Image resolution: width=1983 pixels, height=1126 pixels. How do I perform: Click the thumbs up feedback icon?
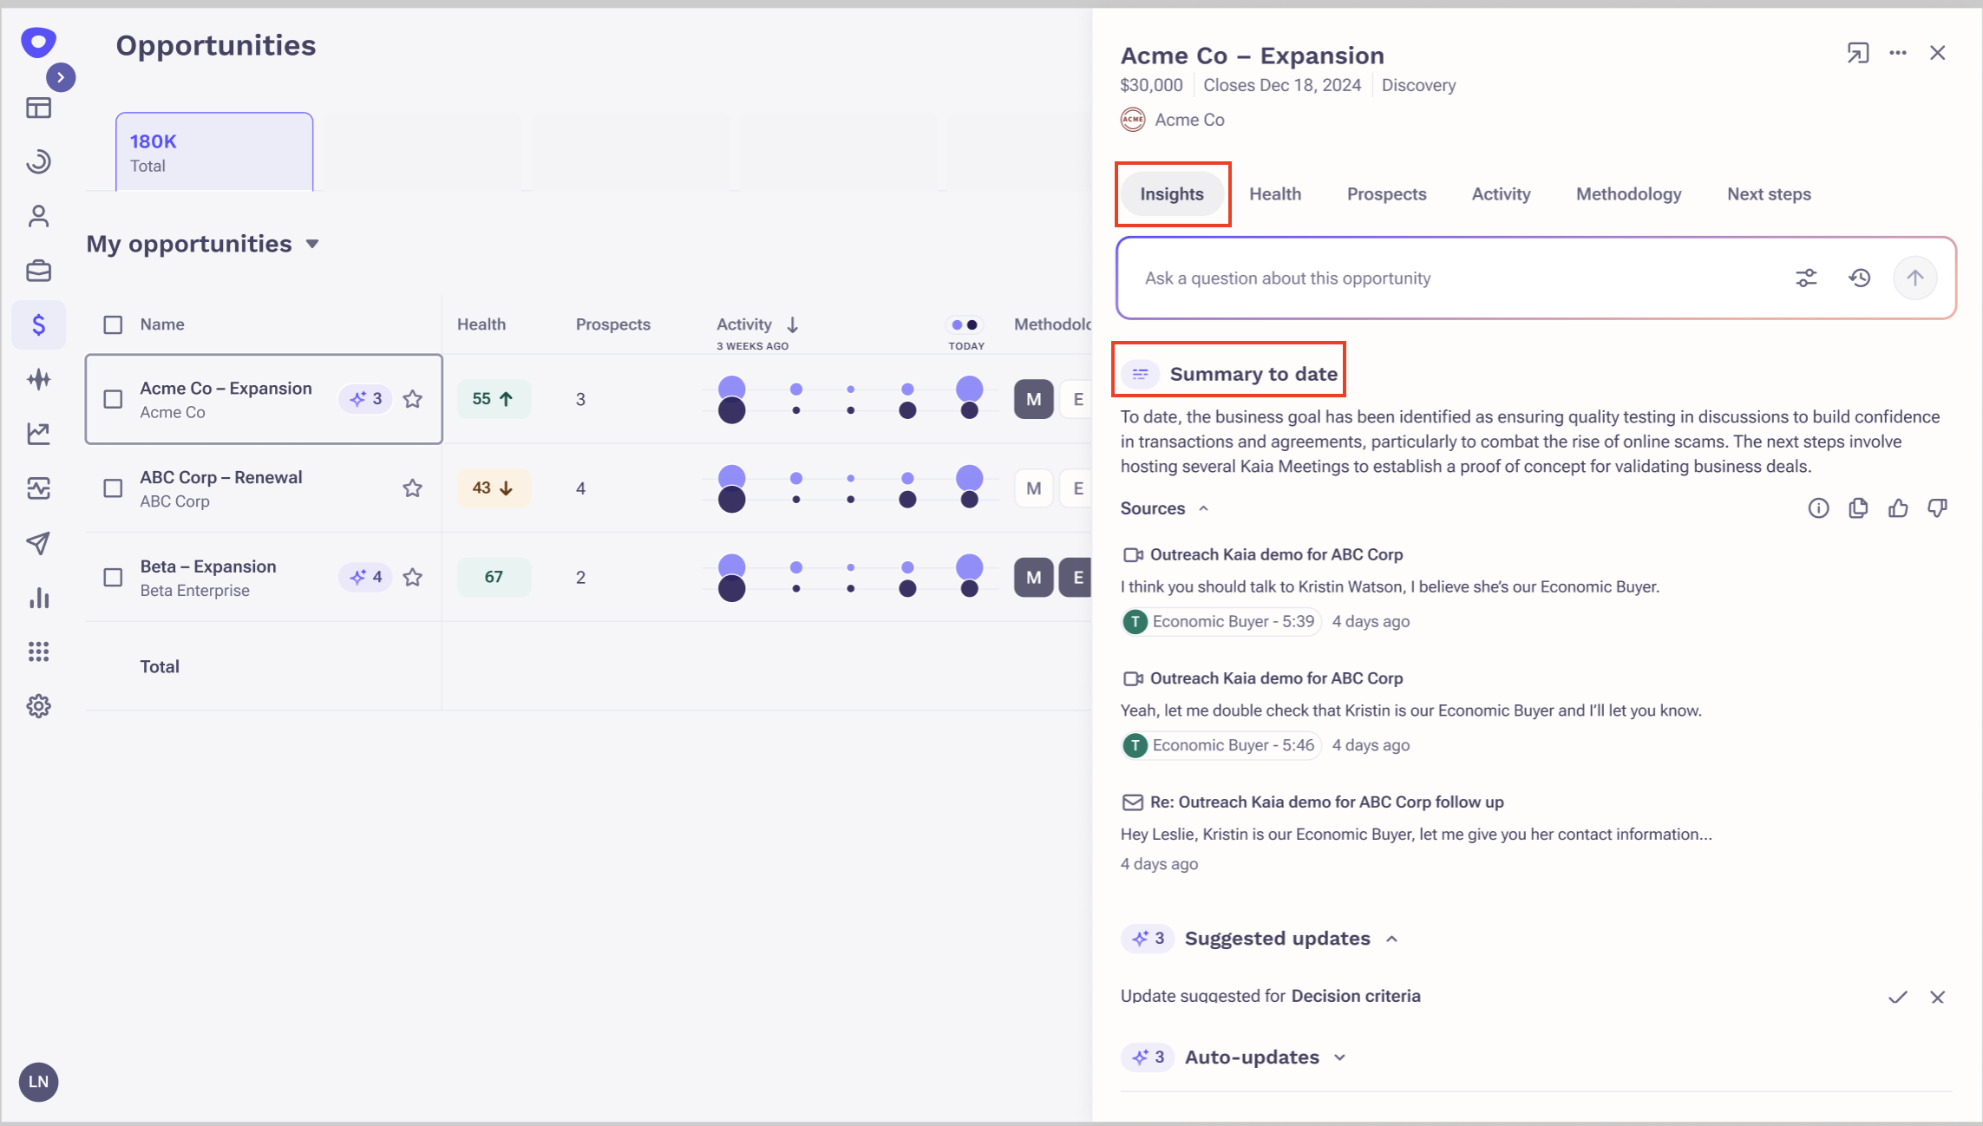click(1897, 508)
